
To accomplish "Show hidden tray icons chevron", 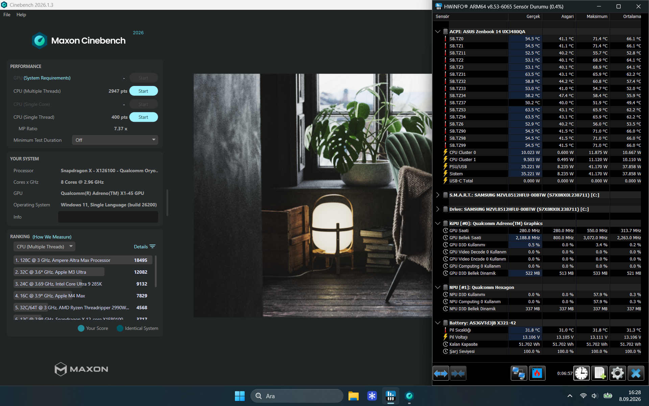I will point(570,396).
